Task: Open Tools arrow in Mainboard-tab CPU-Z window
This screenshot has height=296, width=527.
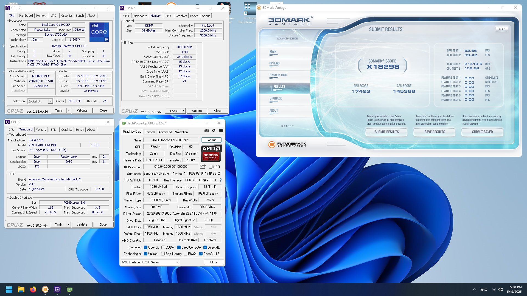Action: tap(68, 224)
